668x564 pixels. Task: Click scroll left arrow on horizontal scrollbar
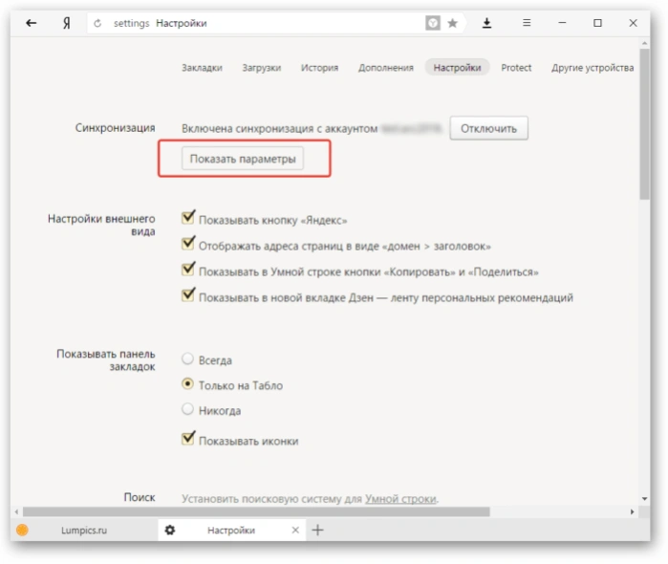pos(16,511)
